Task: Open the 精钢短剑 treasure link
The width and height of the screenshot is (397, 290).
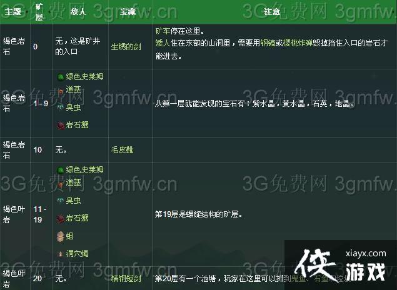Action: (x=126, y=279)
